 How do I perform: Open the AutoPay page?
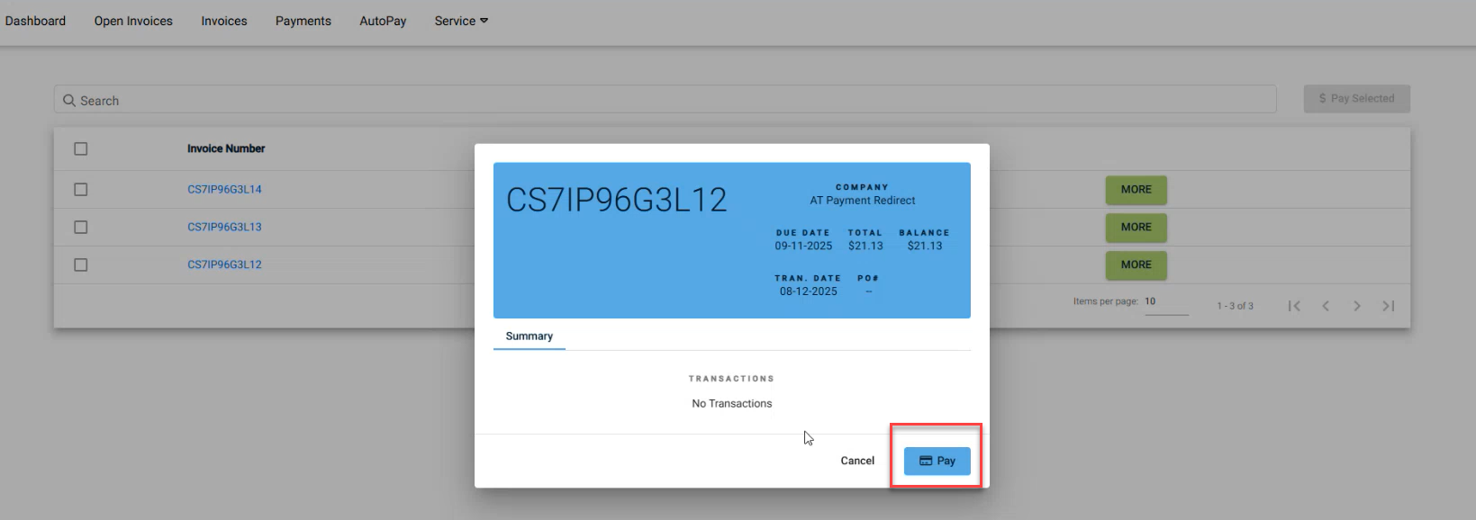[383, 21]
